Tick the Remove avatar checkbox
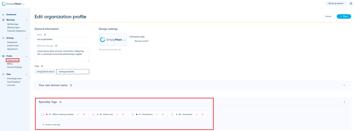Viewport: 355px width, 131px height. (132, 41)
